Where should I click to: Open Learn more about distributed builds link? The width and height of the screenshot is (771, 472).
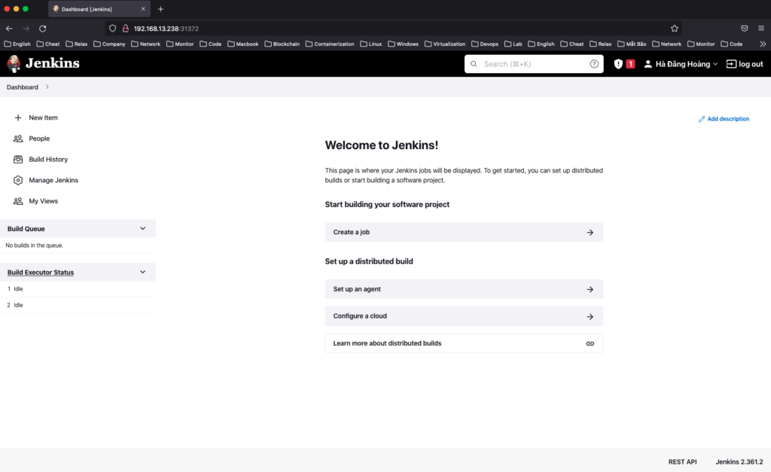(x=464, y=343)
